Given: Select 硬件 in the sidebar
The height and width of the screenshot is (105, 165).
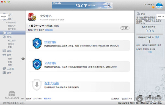Looking at the screenshot, I should pyautogui.click(x=9, y=73).
